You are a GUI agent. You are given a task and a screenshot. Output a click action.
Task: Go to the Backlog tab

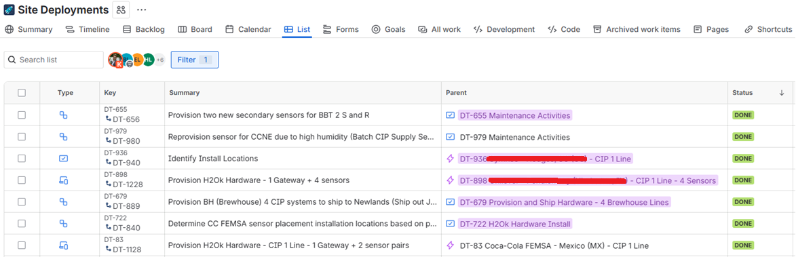[144, 29]
